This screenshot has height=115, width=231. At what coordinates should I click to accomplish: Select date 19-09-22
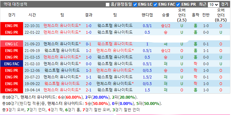tap(32, 83)
